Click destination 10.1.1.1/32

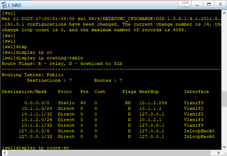tap(37, 114)
